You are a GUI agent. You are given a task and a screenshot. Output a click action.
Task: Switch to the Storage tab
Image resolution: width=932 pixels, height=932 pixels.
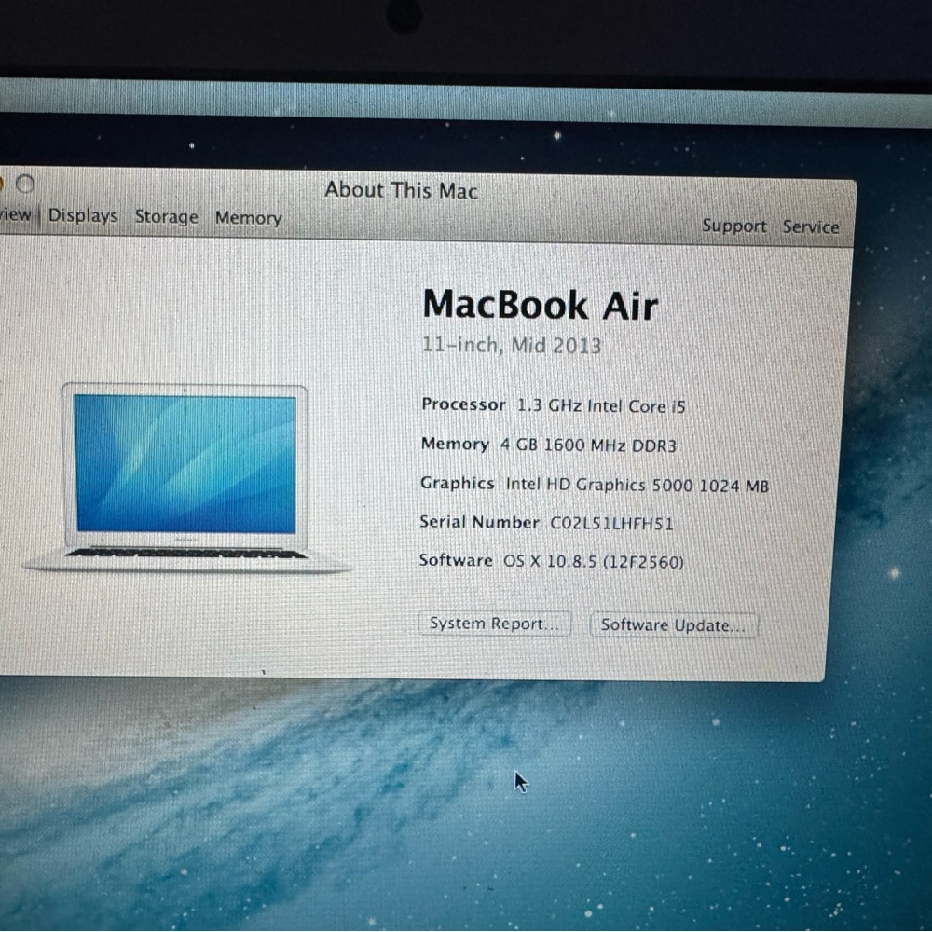tap(167, 216)
